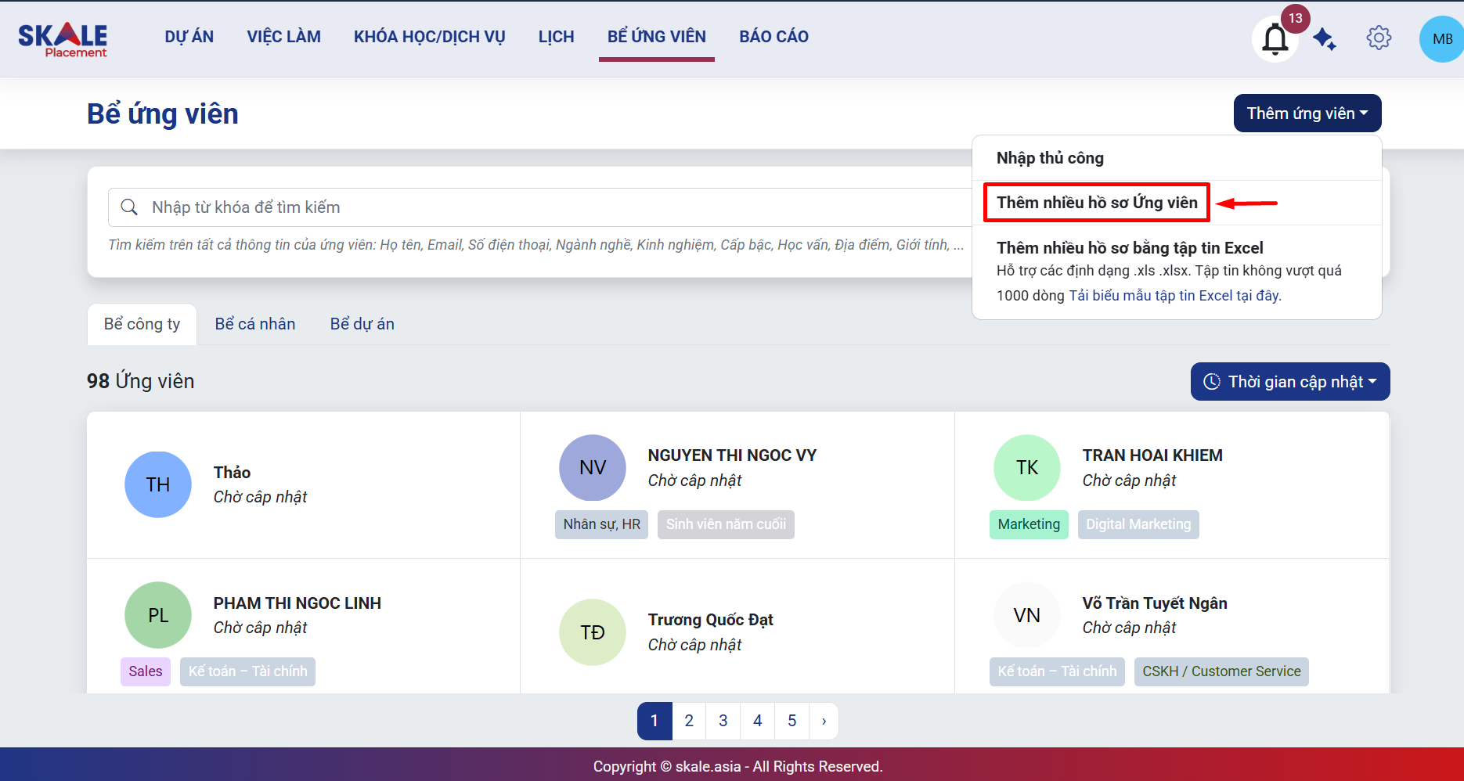Click the NV candidate avatar
Viewport: 1464px width, 781px height.
pyautogui.click(x=593, y=468)
